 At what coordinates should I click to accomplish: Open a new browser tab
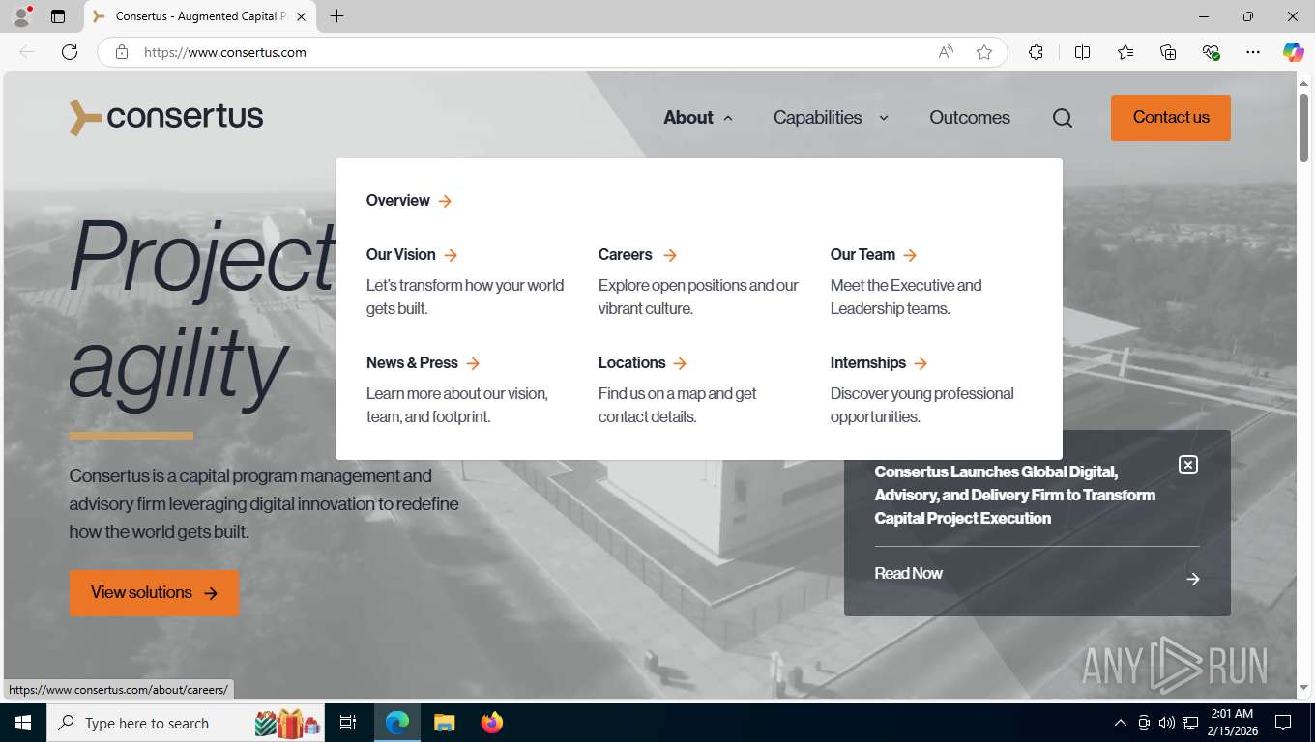[x=336, y=16]
